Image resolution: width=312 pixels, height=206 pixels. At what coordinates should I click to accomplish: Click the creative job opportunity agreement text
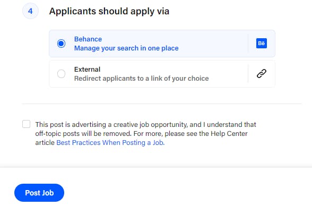point(145,134)
